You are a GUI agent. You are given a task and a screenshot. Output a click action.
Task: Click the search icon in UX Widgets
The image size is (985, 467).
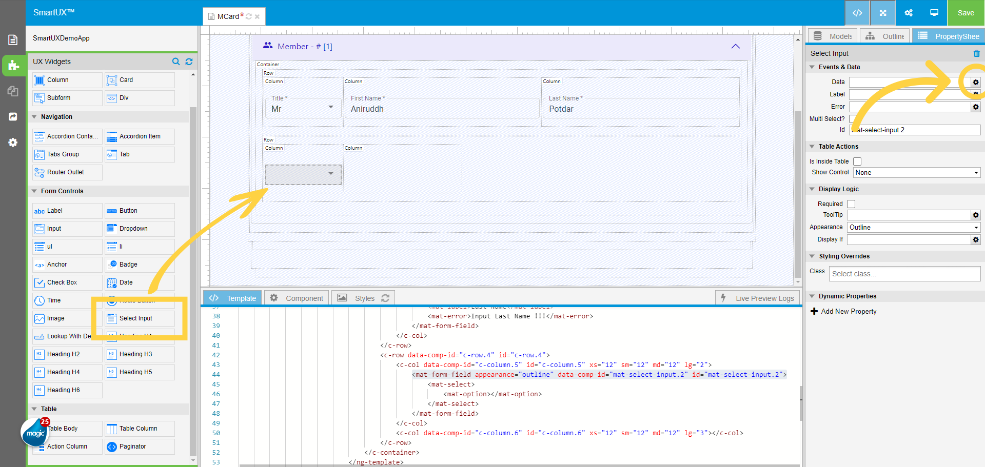click(x=176, y=62)
